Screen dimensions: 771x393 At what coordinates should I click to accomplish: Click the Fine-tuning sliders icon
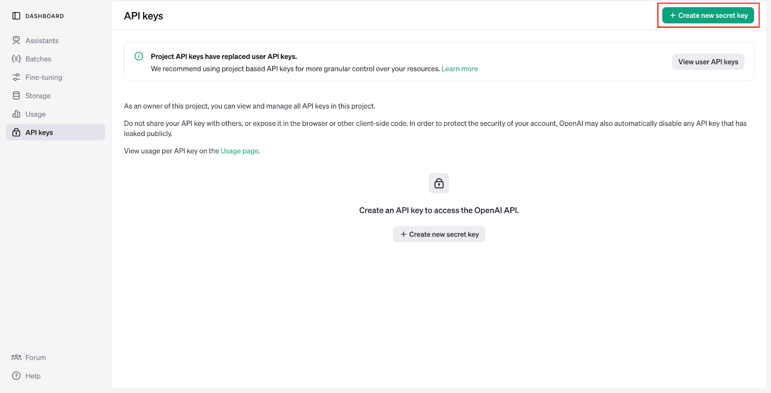tap(16, 77)
